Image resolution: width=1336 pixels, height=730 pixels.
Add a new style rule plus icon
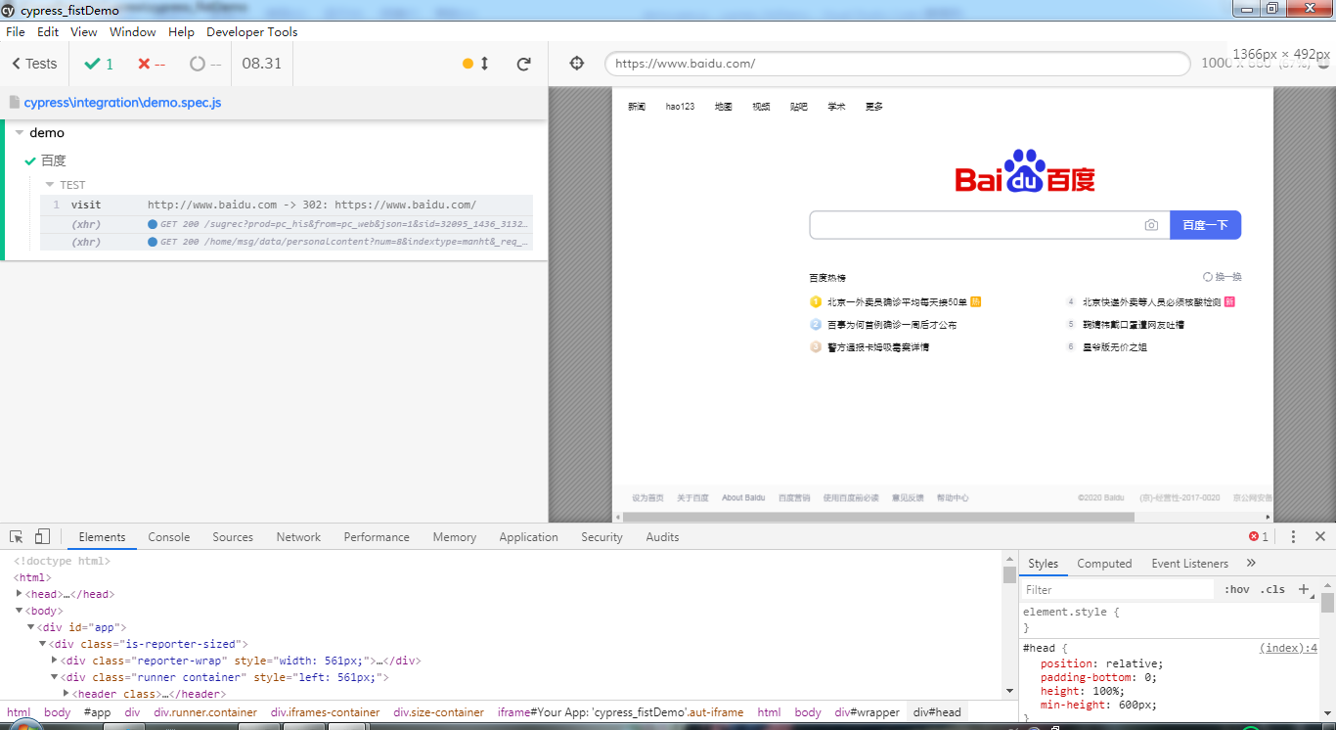pos(1303,589)
